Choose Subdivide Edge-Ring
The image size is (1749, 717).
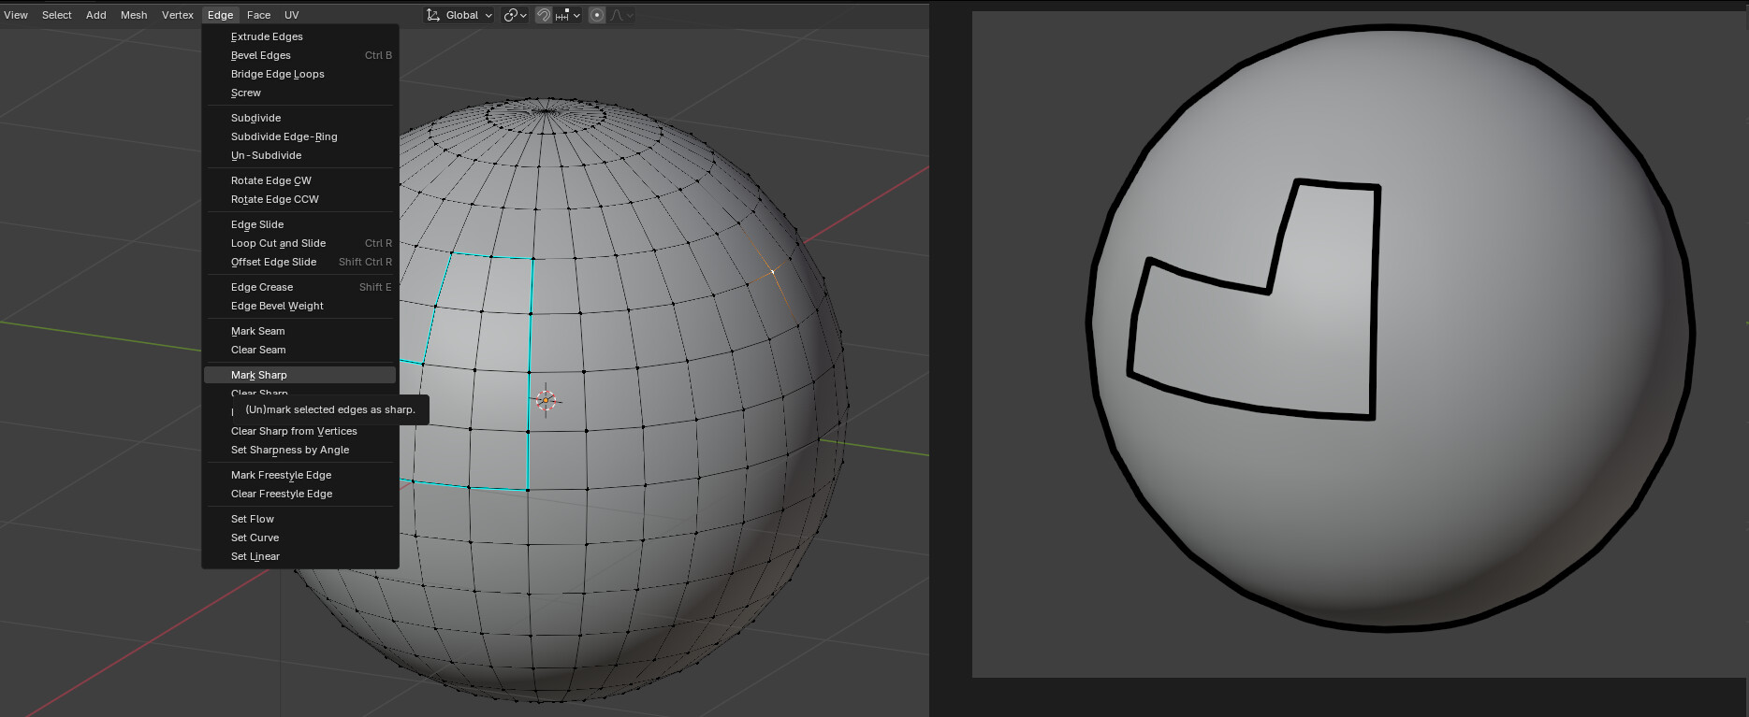[x=300, y=136]
